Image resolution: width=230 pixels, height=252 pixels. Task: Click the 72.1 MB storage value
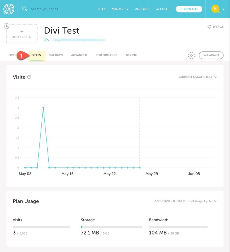tap(90, 232)
